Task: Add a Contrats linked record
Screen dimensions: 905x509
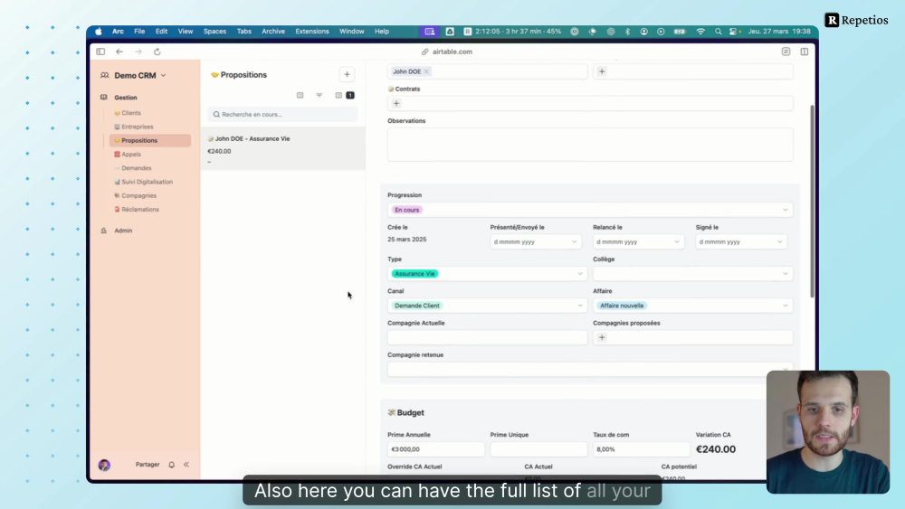Action: pyautogui.click(x=396, y=103)
